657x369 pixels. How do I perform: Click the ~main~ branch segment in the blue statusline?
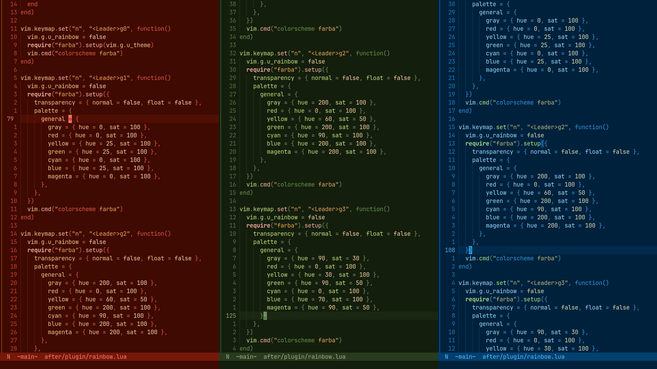click(x=465, y=356)
